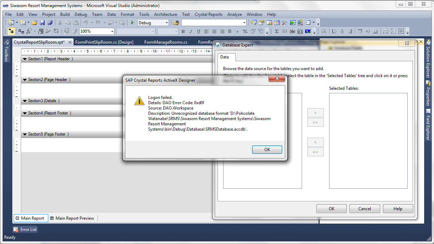This screenshot has height=244, width=434.
Task: Click the remove table (<) button
Action: coord(315,142)
